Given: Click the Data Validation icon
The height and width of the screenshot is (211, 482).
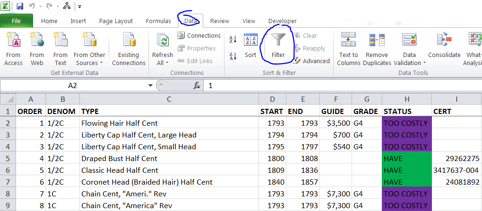Looking at the screenshot, I should click(409, 41).
